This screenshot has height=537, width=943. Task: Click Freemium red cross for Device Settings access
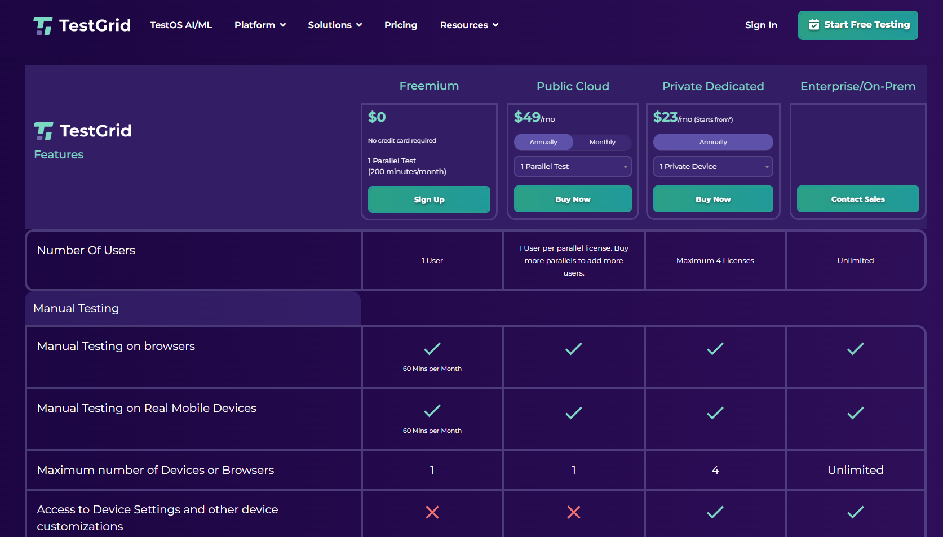(432, 512)
